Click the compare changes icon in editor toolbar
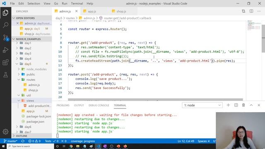Viewport: 265px width, 149px height. click(243, 11)
